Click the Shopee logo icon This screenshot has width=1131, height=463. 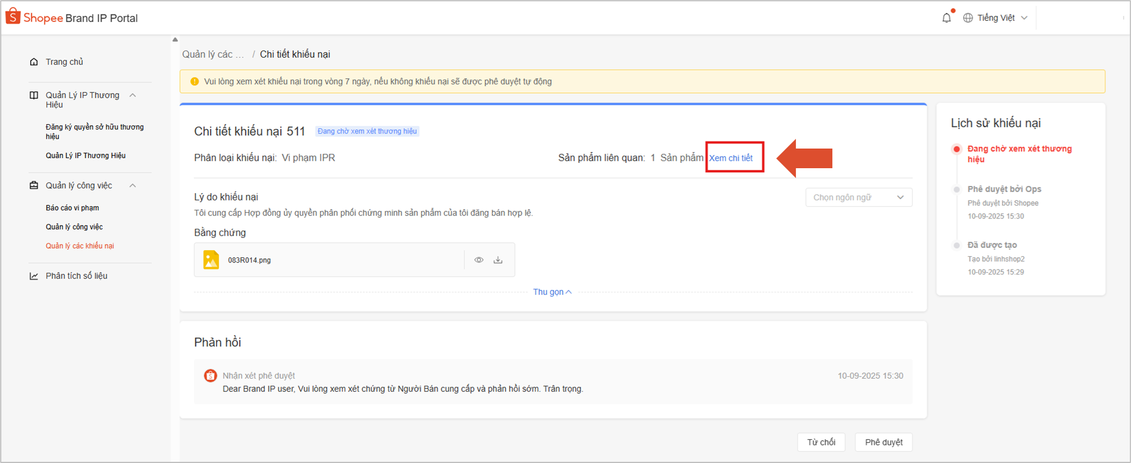[x=13, y=17]
